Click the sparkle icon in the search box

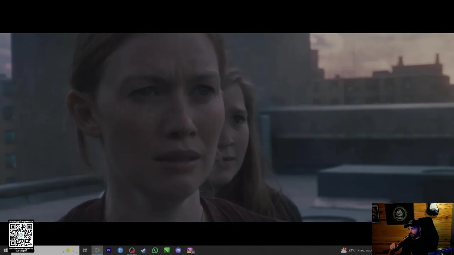pyautogui.click(x=68, y=250)
